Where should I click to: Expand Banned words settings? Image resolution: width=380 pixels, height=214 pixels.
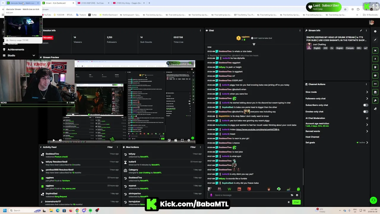367,131
